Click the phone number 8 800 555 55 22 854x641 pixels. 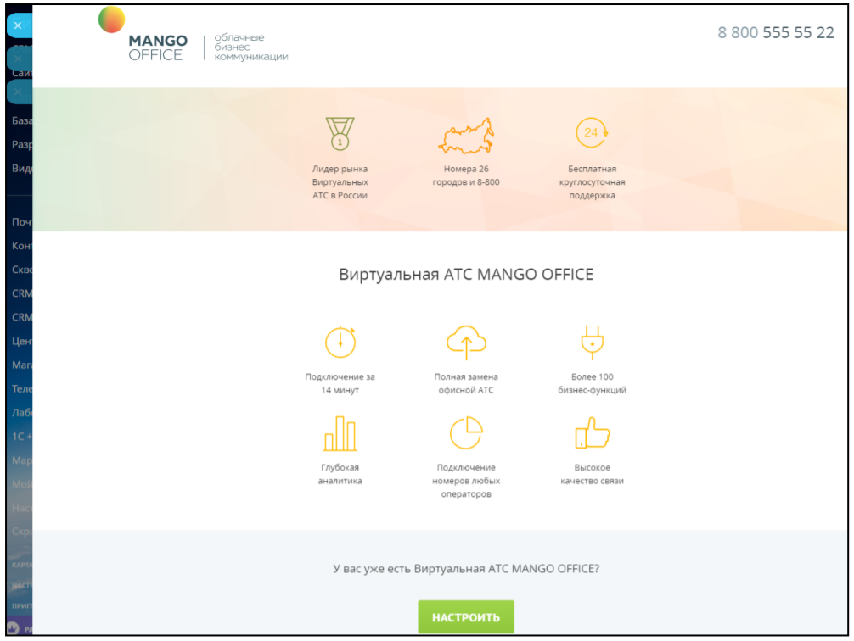pos(776,33)
